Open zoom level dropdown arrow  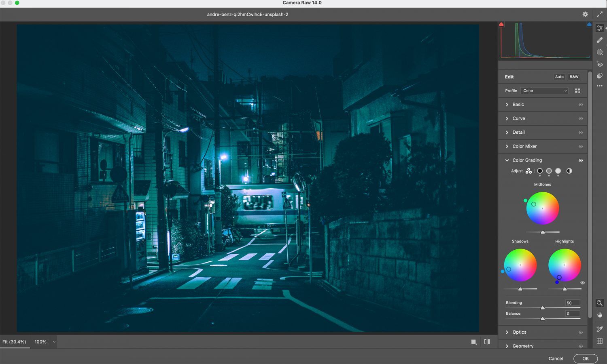point(54,342)
